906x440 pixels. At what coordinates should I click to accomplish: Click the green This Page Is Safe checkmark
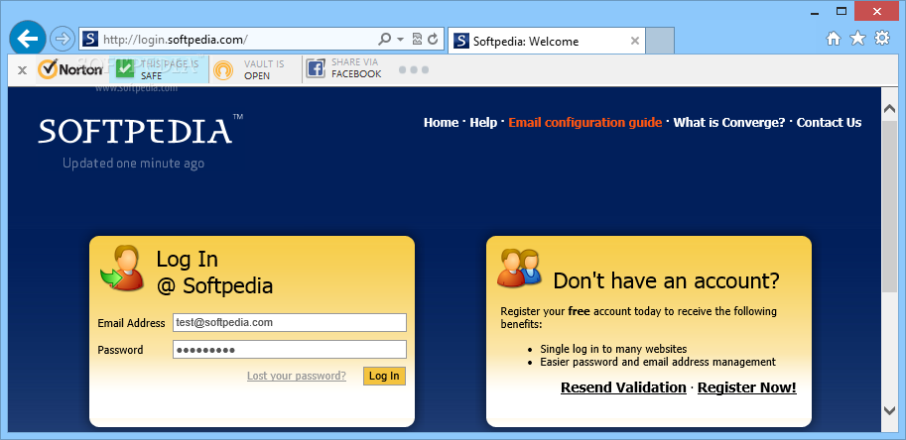pos(125,68)
